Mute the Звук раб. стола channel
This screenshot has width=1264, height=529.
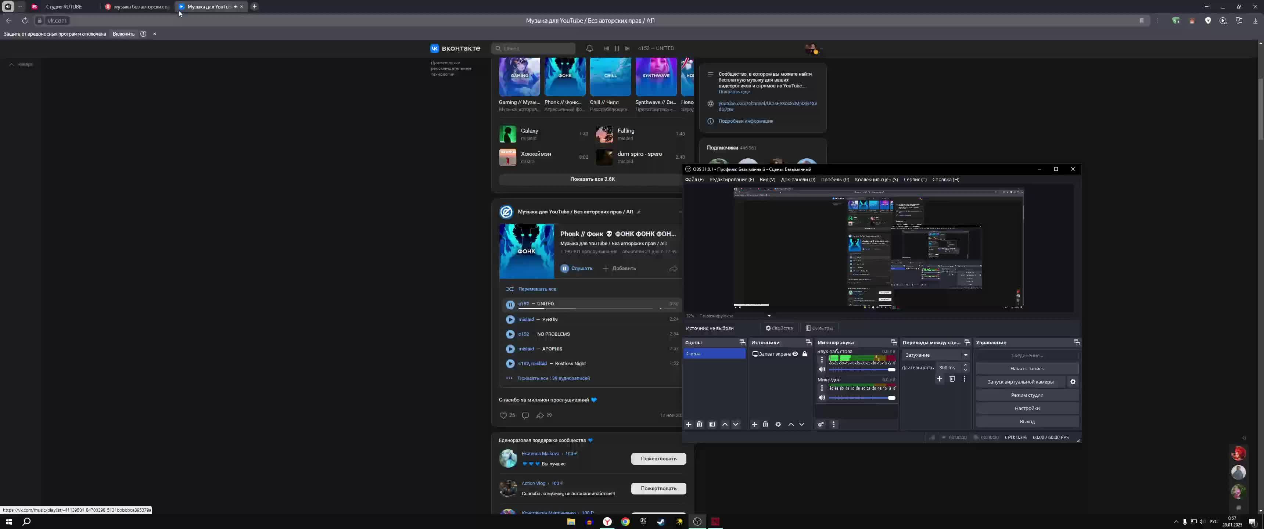(822, 370)
